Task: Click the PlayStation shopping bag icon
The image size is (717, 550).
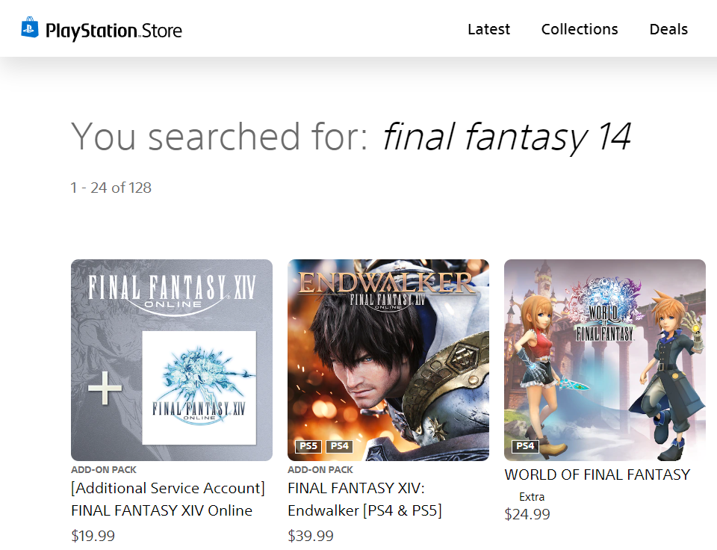Action: (x=30, y=28)
